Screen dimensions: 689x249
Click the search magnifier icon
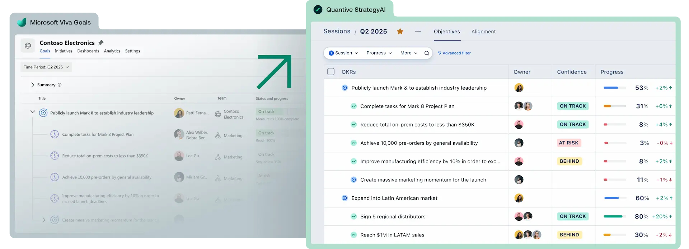point(427,53)
